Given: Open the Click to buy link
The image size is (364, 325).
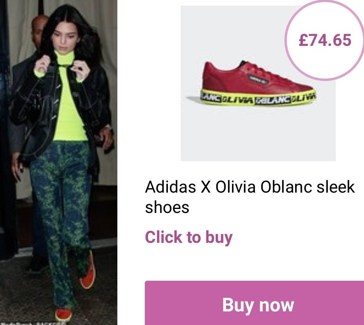Looking at the screenshot, I should click(189, 237).
